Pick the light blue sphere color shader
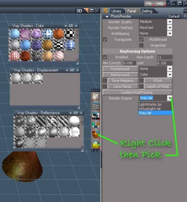Screen dimensions: 187x202 (14, 34)
